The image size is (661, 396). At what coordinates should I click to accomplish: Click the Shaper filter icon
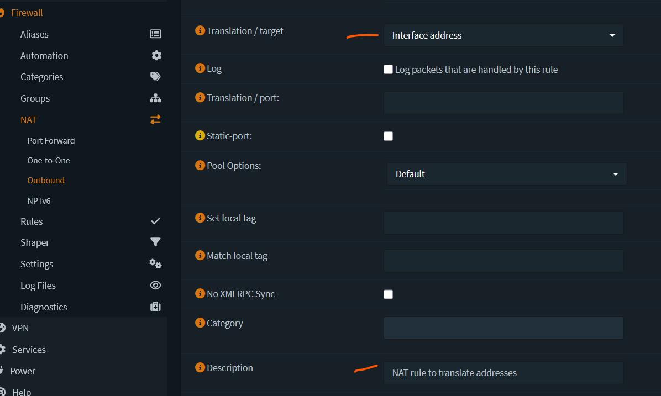(155, 242)
